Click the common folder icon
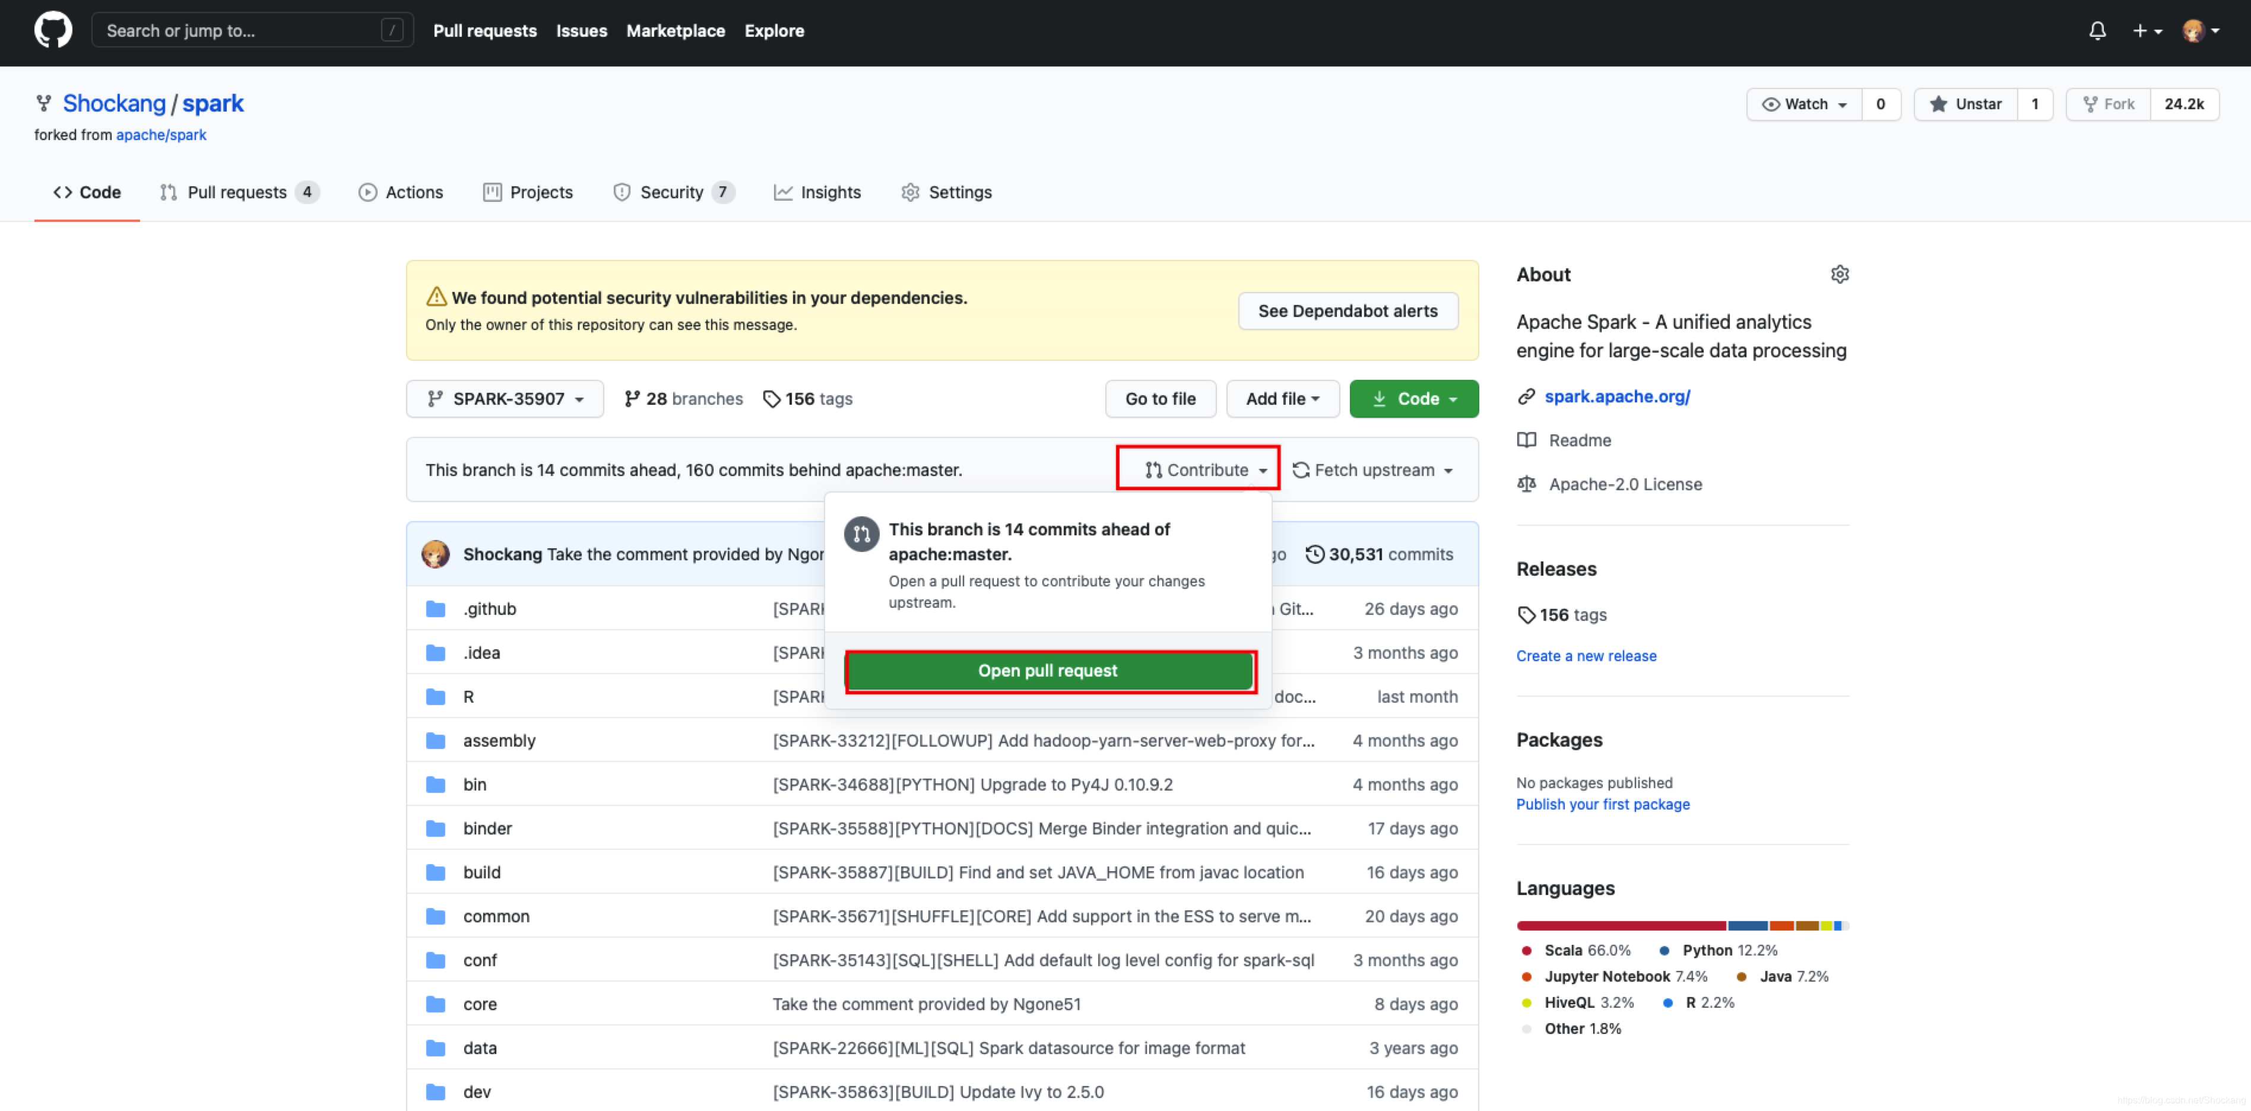This screenshot has height=1111, width=2251. 435,916
